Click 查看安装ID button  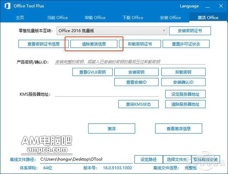pos(136,82)
